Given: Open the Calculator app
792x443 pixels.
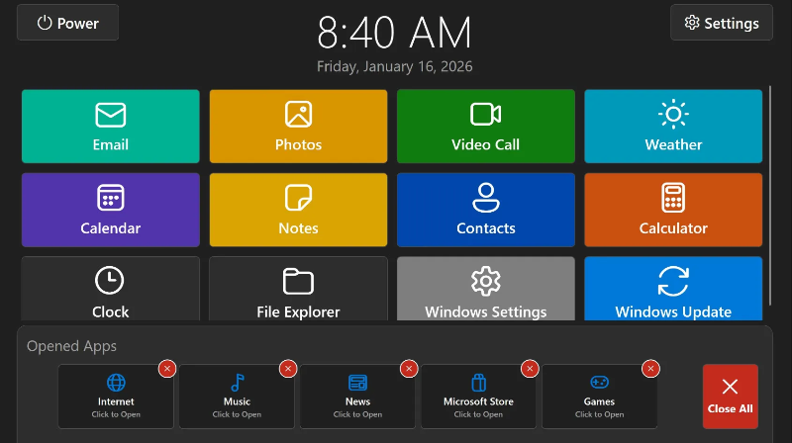Looking at the screenshot, I should coord(673,210).
